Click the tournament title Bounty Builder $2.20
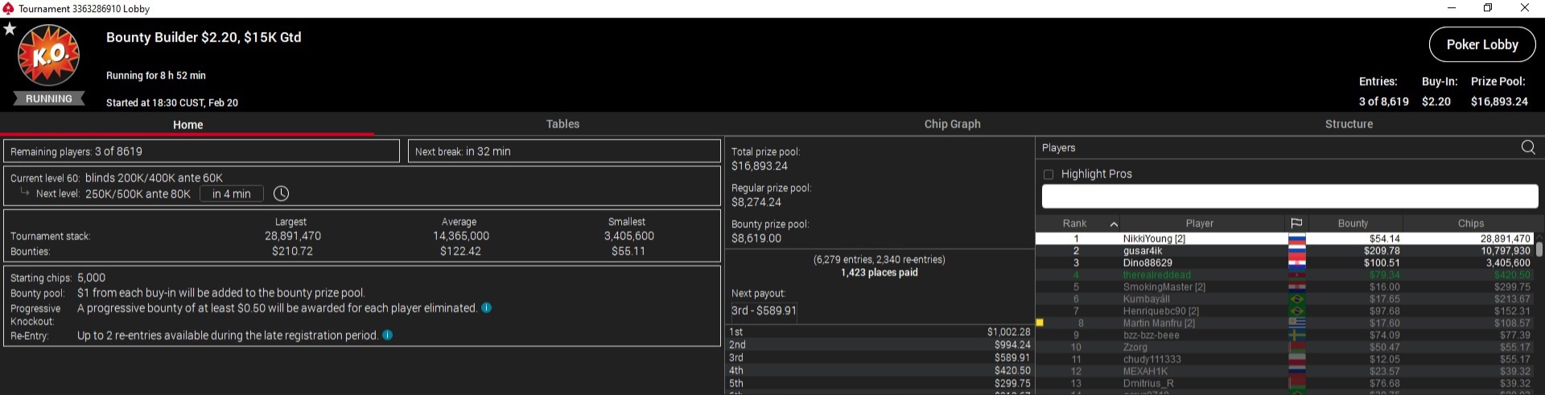The image size is (1545, 395). tap(204, 37)
